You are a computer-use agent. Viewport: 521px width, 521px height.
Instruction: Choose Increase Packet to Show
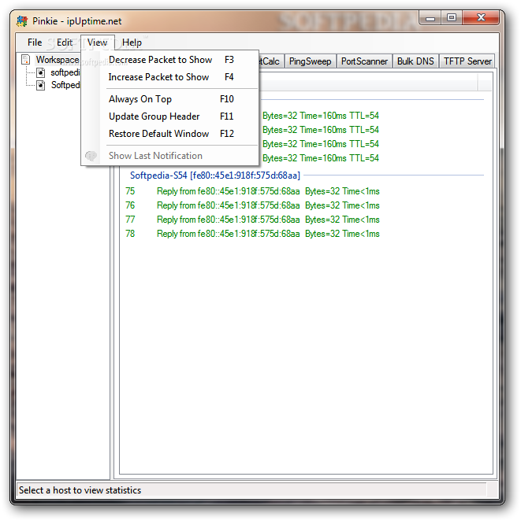(x=170, y=77)
